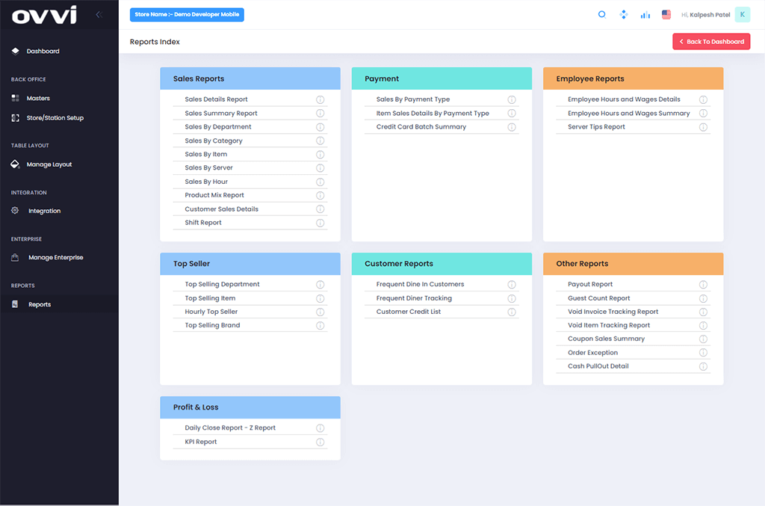Open the Sales By Hour report
Screen dimensions: 765x506
[206, 182]
